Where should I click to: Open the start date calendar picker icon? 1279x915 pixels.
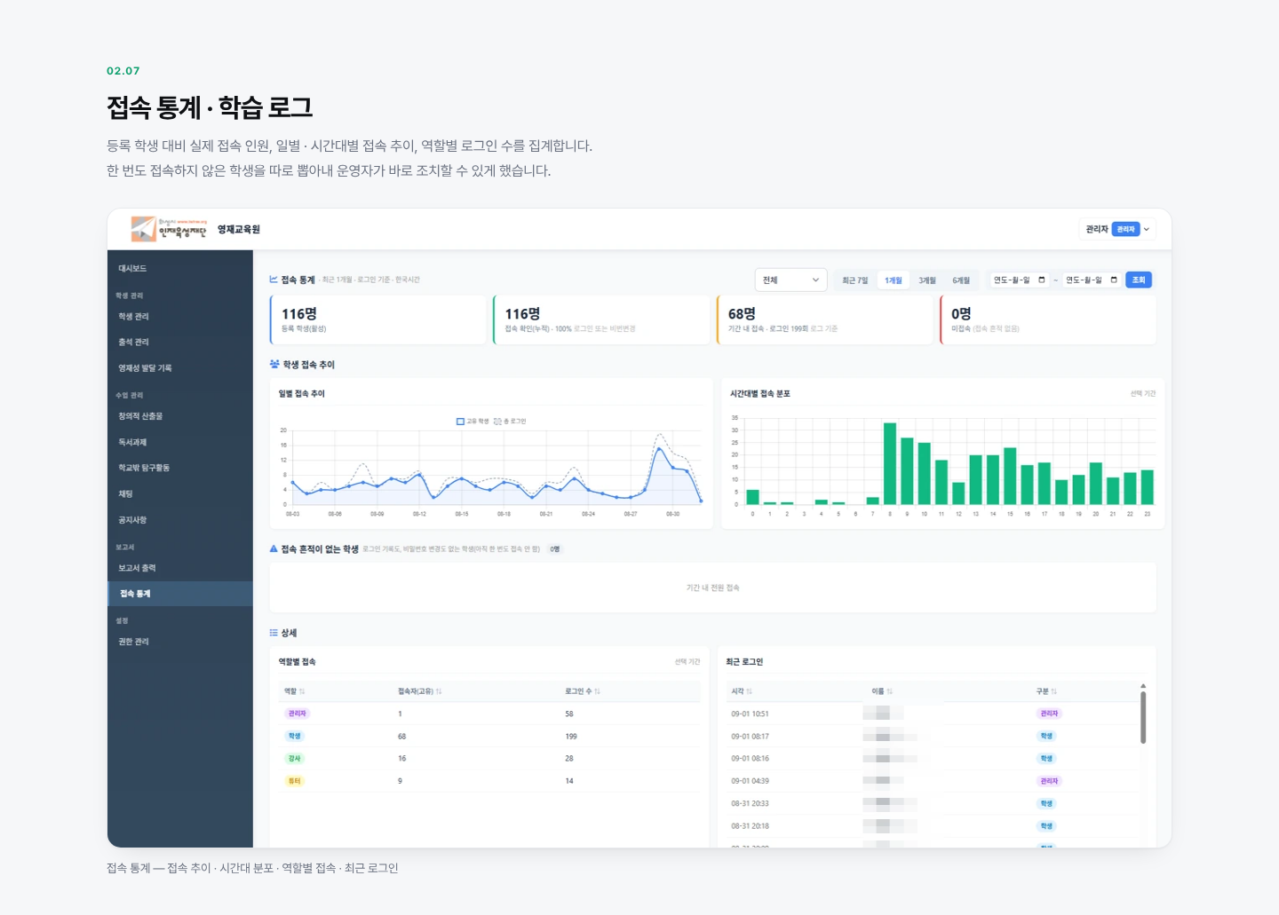click(x=1042, y=280)
